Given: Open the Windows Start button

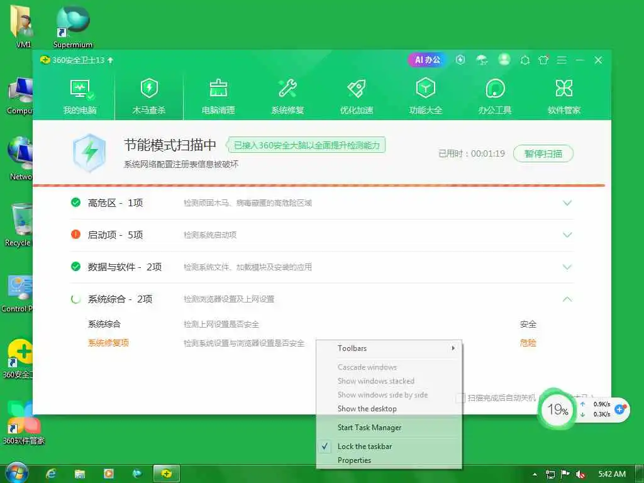Looking at the screenshot, I should point(16,473).
